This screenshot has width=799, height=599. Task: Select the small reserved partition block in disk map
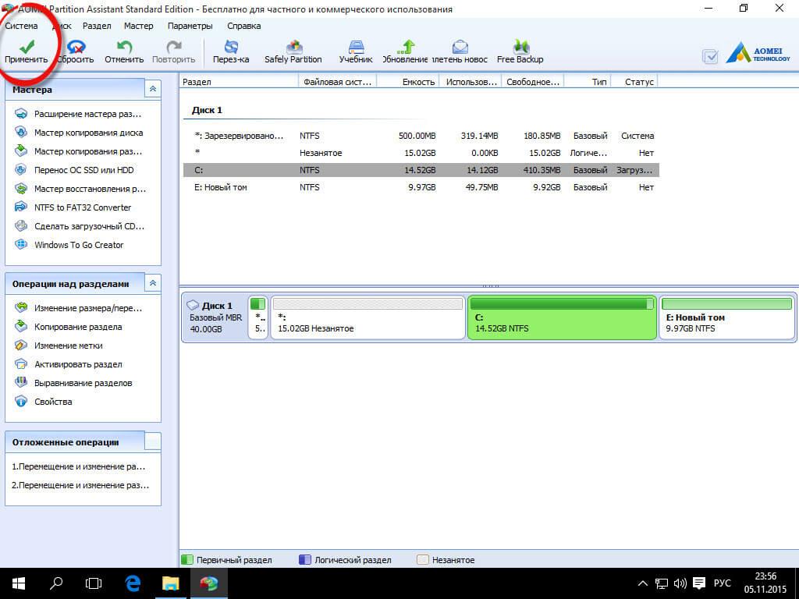click(258, 317)
